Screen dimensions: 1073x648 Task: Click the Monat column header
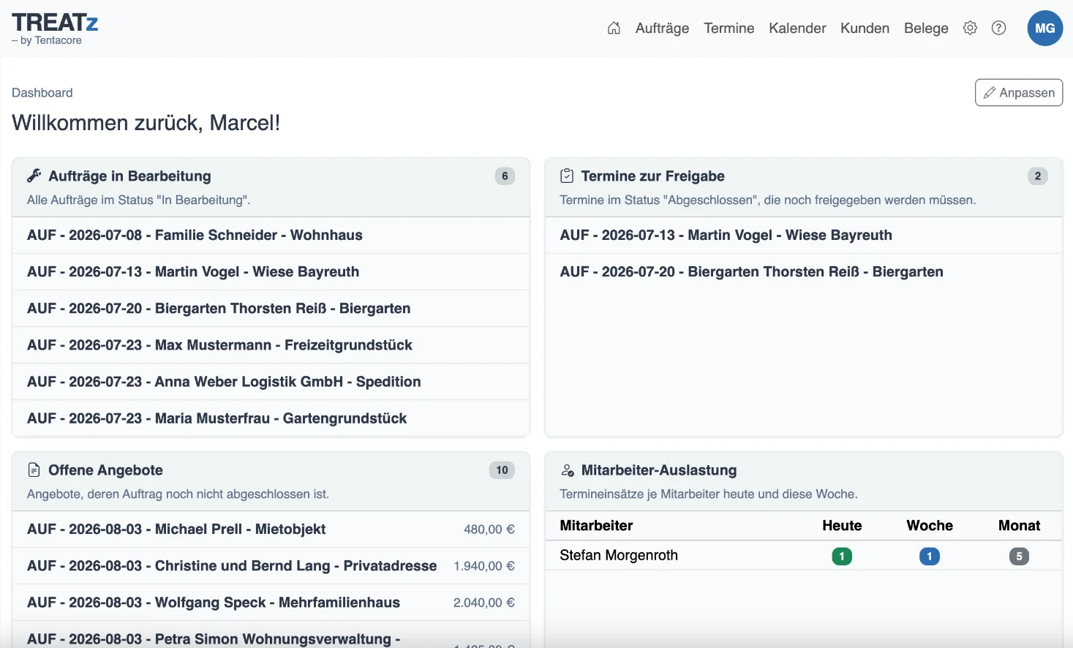[x=1019, y=525]
